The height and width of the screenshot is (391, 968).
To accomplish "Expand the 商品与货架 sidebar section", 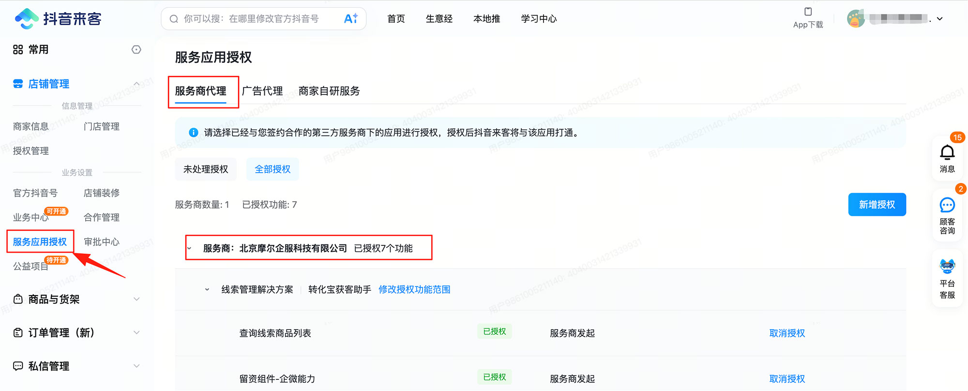I will 136,300.
